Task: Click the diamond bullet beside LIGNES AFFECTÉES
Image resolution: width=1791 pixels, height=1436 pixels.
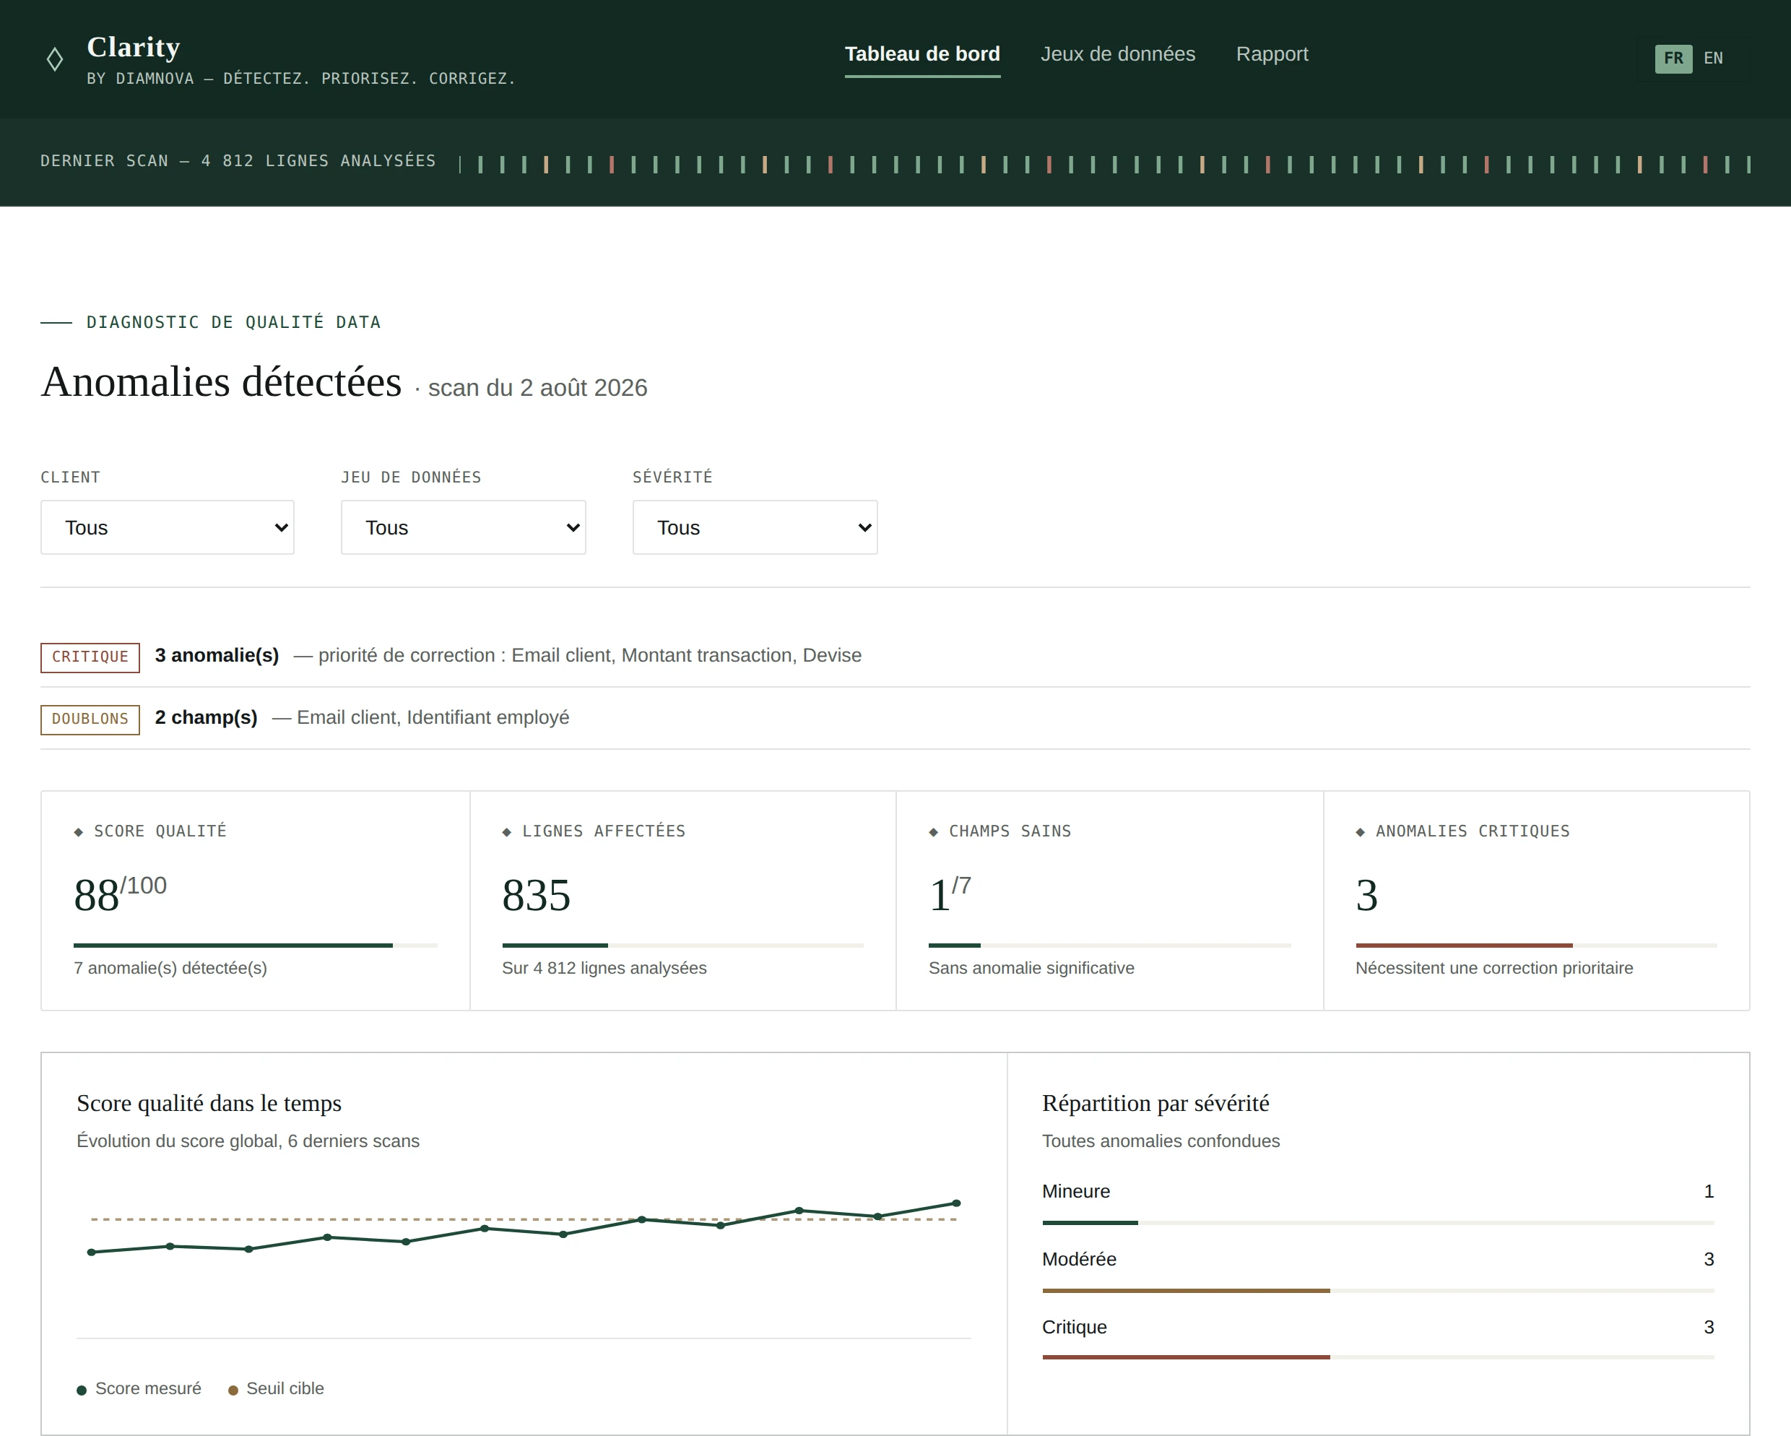Action: click(x=507, y=832)
